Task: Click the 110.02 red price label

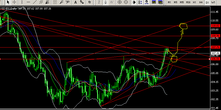Action: (216, 26)
